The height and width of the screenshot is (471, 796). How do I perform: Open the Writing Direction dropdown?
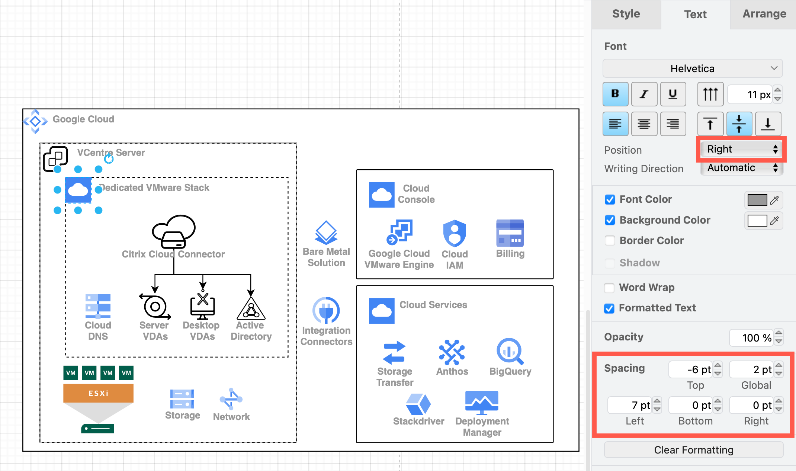coord(741,168)
